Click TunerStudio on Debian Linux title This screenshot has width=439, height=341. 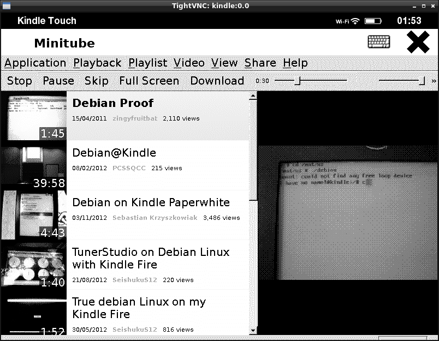[151, 259]
